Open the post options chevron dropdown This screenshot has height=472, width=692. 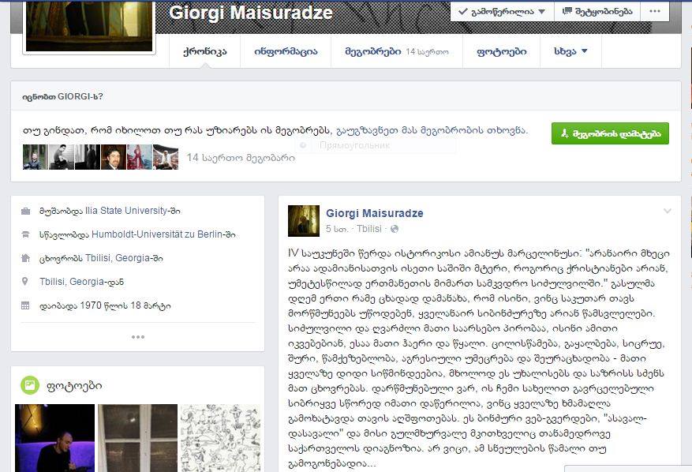click(x=668, y=211)
